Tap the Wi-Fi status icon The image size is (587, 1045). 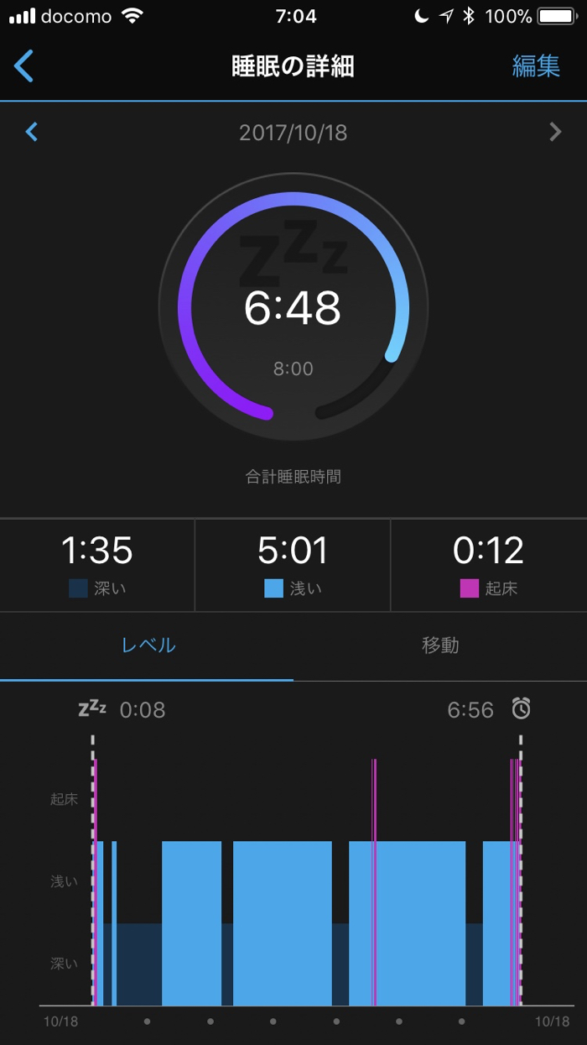tap(132, 16)
